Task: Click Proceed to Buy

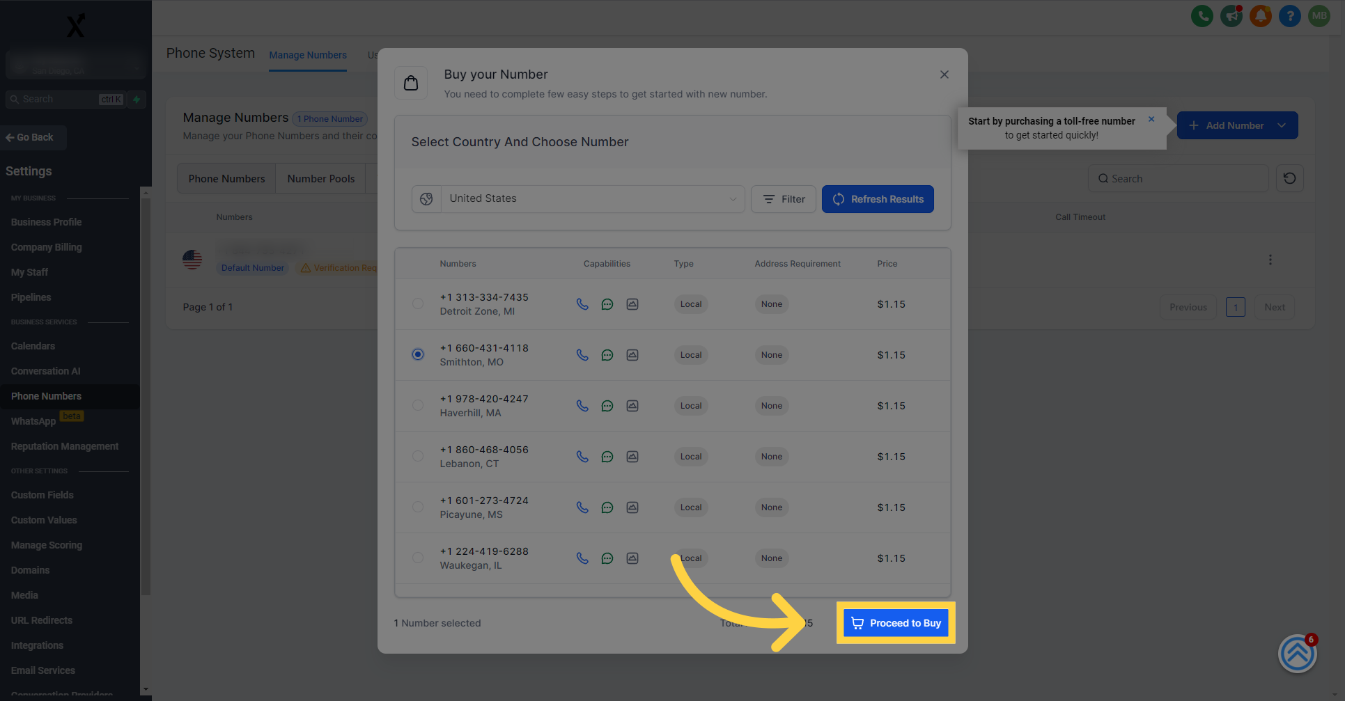Action: (x=896, y=623)
